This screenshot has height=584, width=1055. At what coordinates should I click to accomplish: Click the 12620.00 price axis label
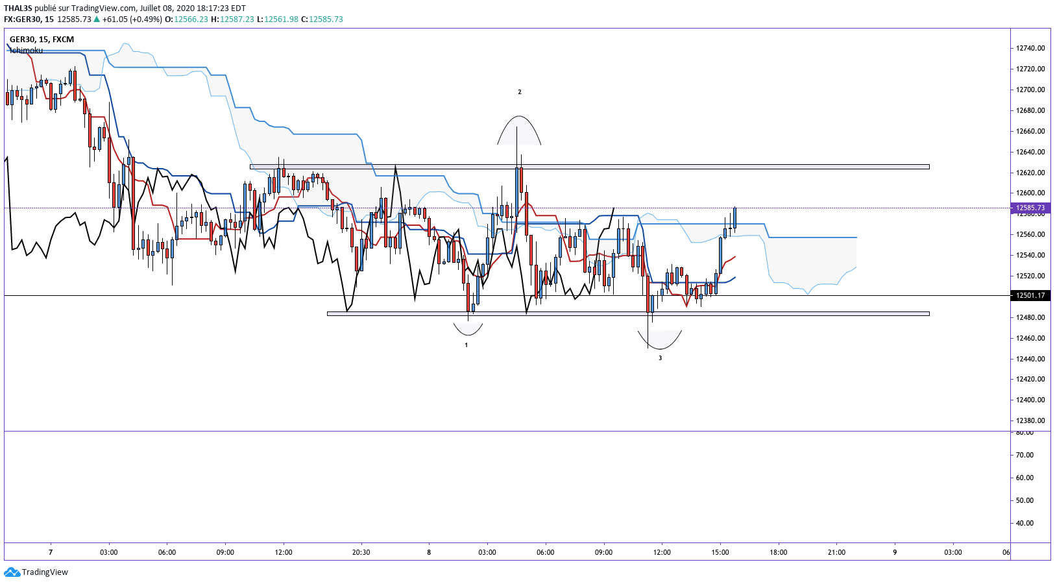(1030, 173)
